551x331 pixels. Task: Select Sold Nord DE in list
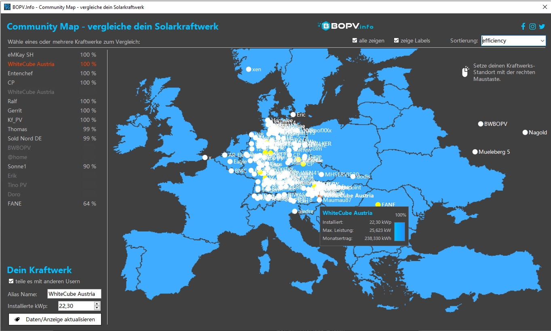(25, 138)
